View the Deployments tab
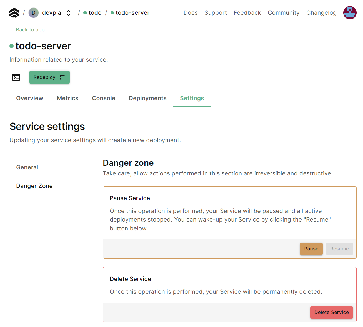This screenshot has height=327, width=363. point(147,98)
